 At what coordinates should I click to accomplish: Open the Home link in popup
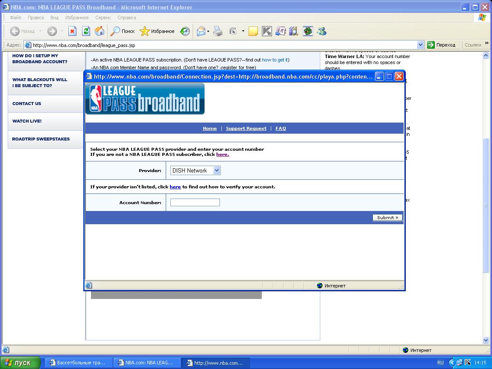210,128
